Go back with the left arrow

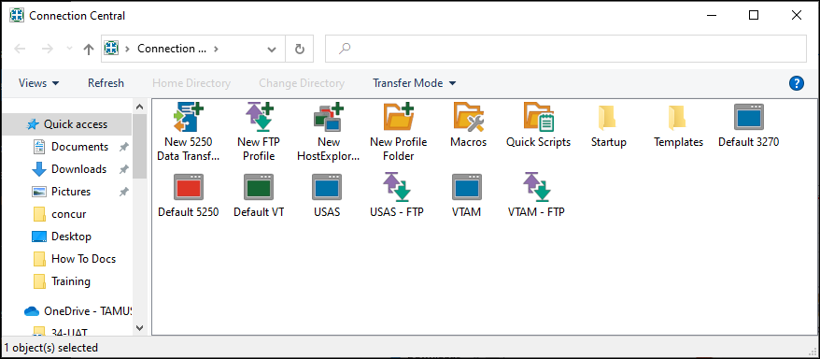tap(20, 50)
